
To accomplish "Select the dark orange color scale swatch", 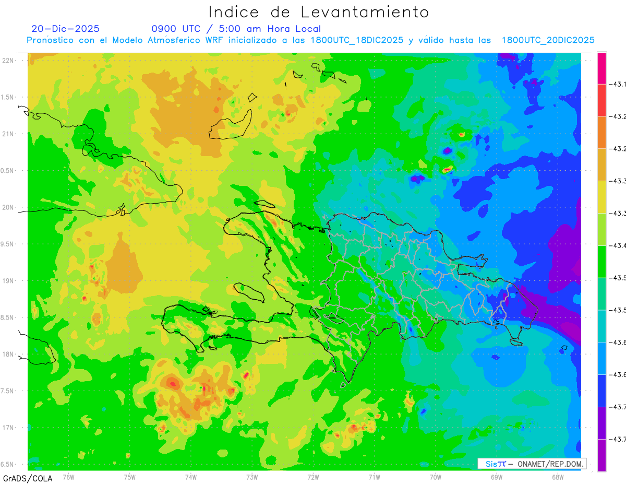I will pyautogui.click(x=601, y=133).
